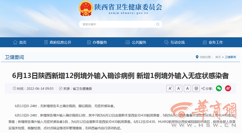Click the print page icon

196,88
